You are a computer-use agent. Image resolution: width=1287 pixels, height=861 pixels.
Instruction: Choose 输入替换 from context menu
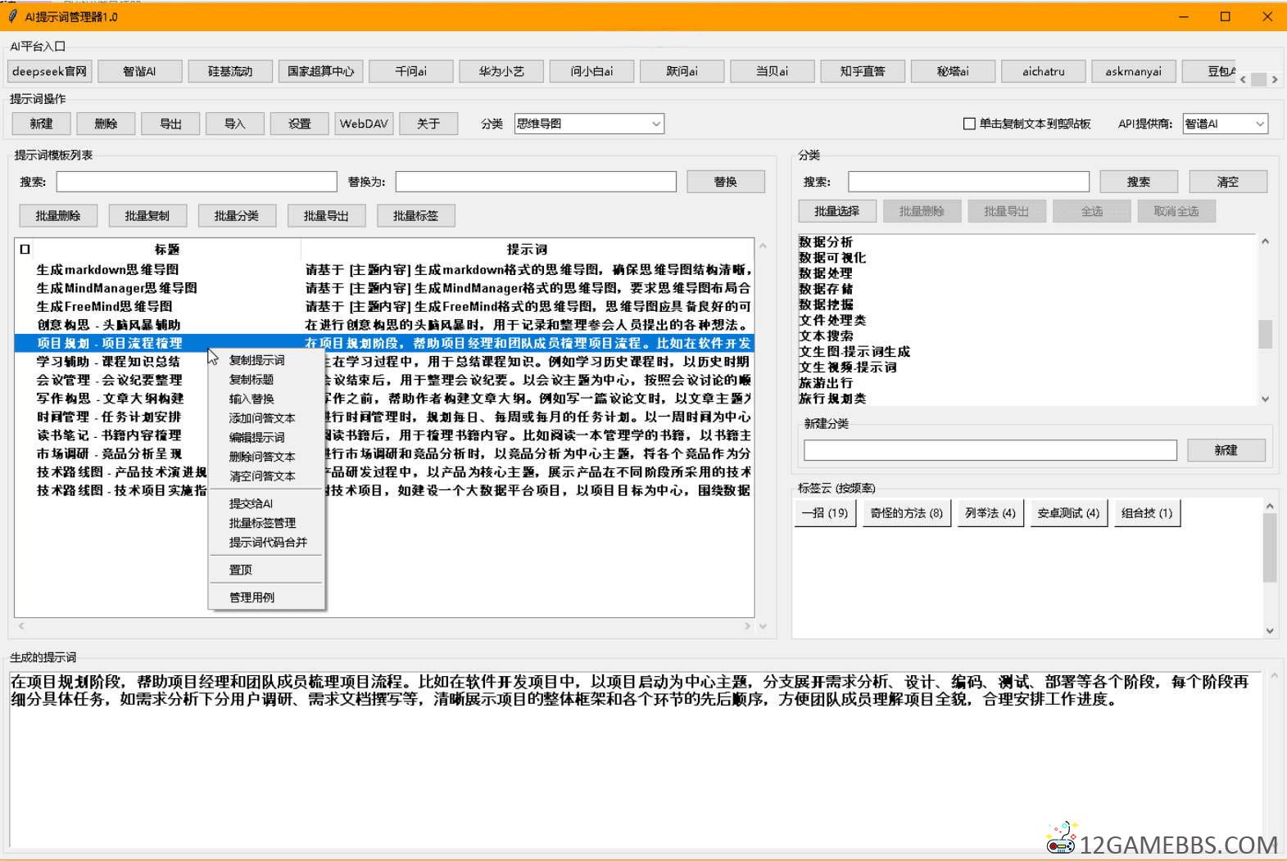tap(267, 399)
